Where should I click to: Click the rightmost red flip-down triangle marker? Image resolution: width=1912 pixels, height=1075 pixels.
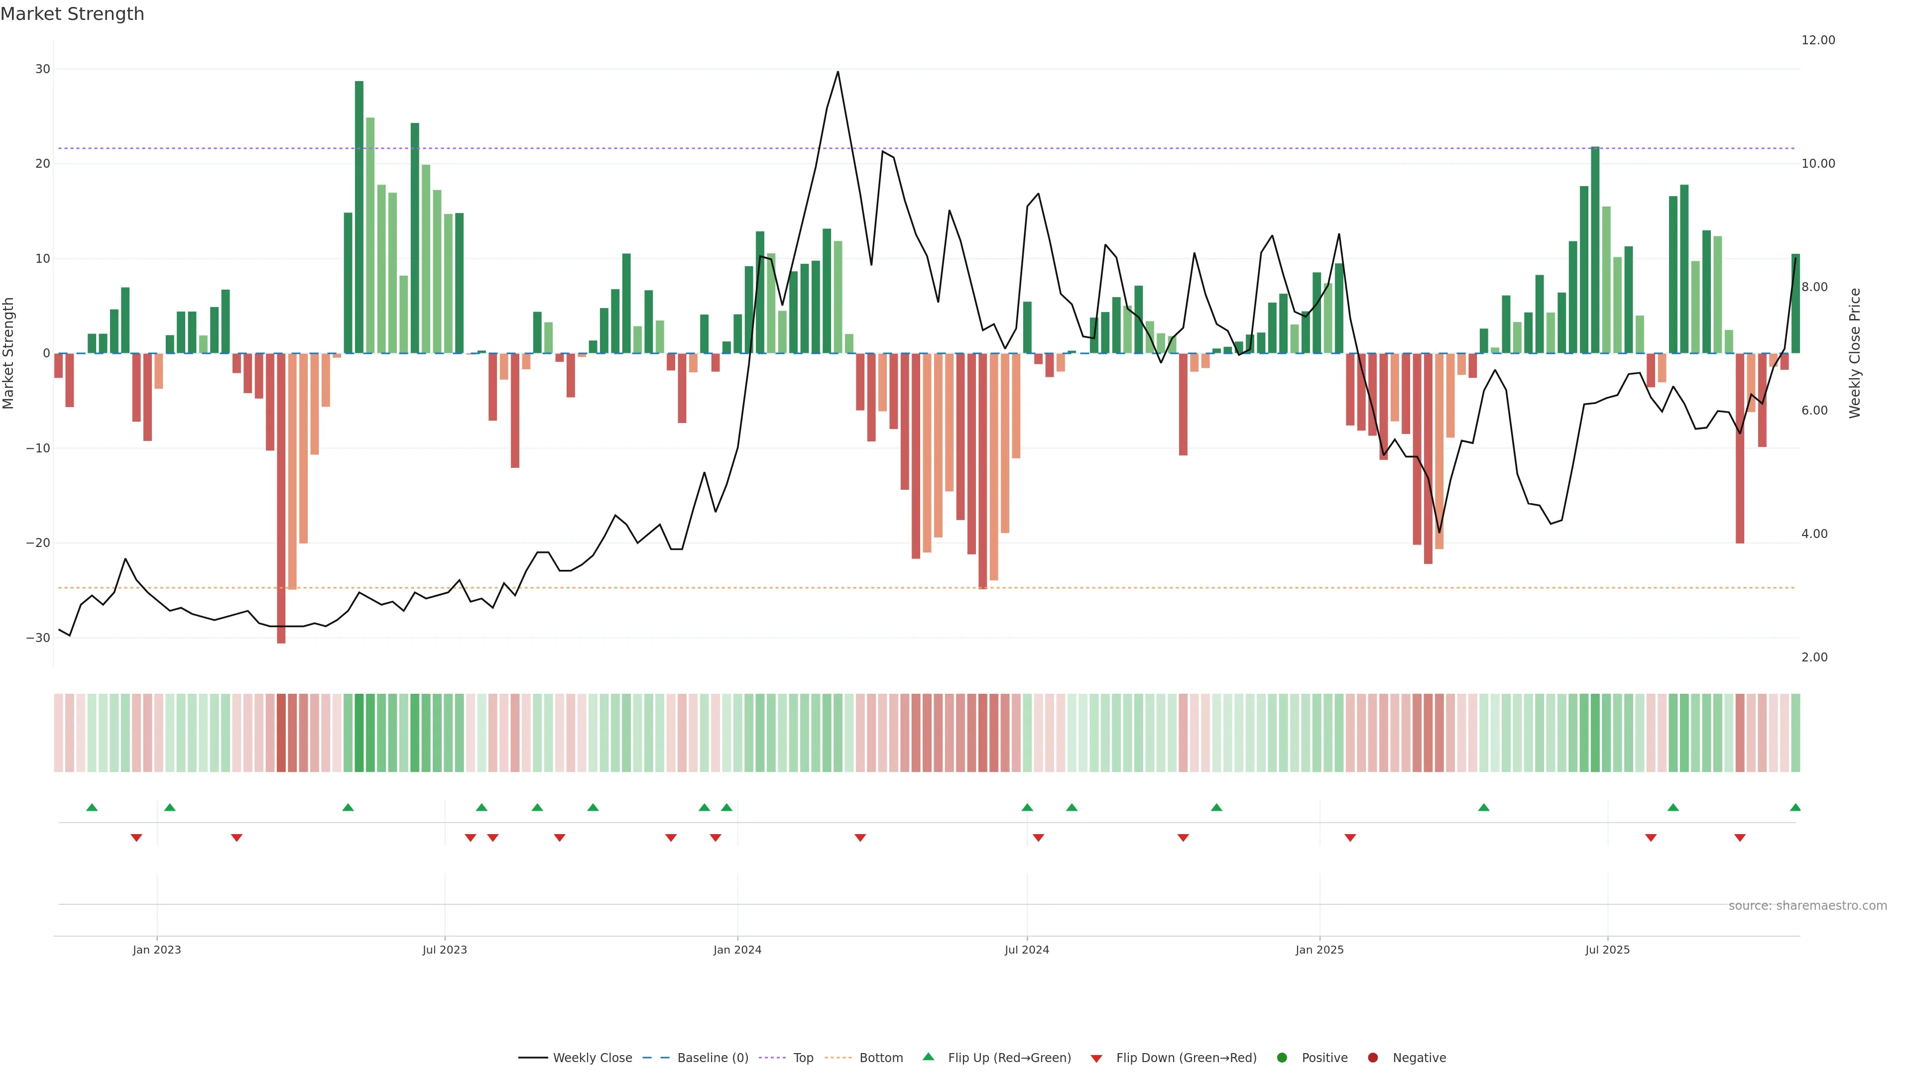coord(1740,838)
